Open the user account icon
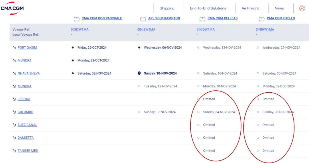The image size is (309, 163). coord(302,8)
